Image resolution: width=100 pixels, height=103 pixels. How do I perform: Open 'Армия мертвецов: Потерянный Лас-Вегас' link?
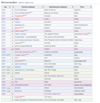29,100
